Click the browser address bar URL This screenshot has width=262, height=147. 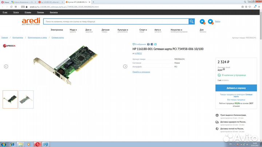tap(64, 7)
